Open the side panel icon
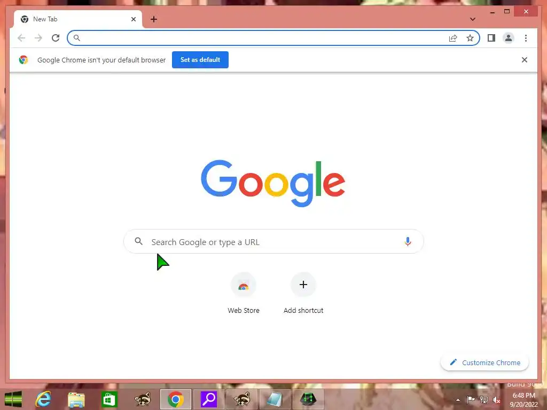The image size is (547, 410). [x=491, y=38]
